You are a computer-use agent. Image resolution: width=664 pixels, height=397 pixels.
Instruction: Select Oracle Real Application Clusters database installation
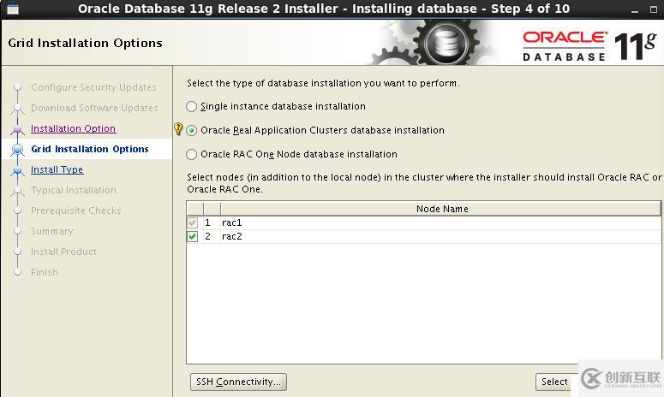[x=191, y=131]
